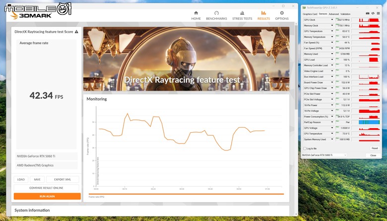
Task: Click GPU Temperature value 65.6 °C
Action: (x=345, y=31)
